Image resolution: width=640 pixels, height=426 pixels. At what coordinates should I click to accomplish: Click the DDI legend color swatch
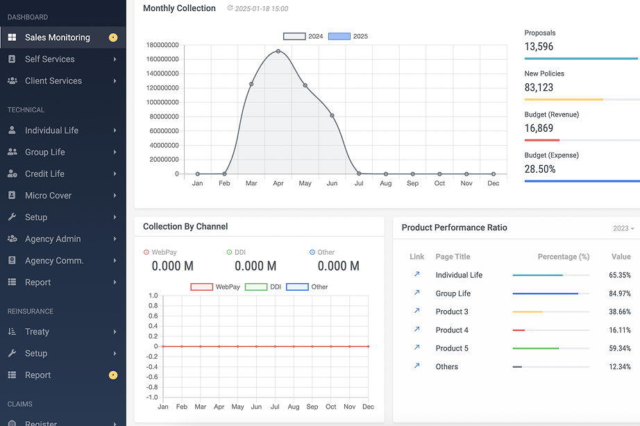pos(255,287)
